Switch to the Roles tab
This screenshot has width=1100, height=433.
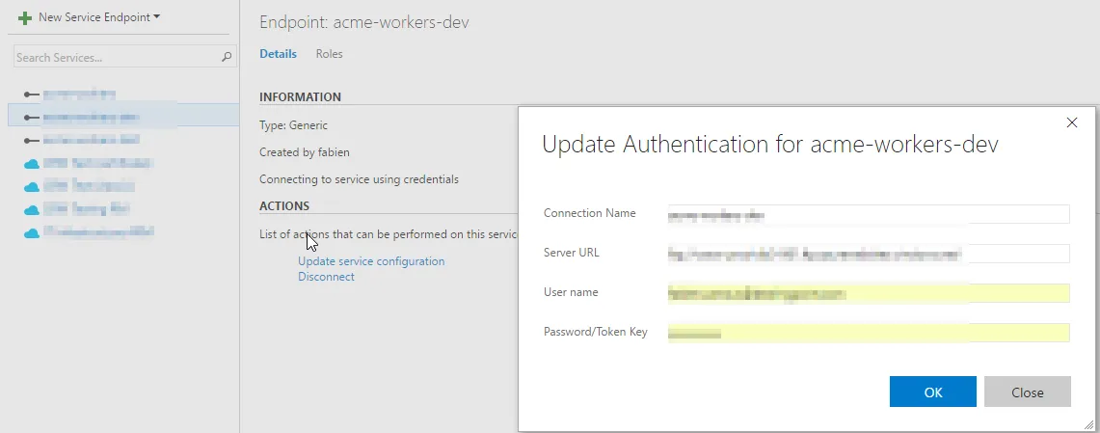(329, 54)
